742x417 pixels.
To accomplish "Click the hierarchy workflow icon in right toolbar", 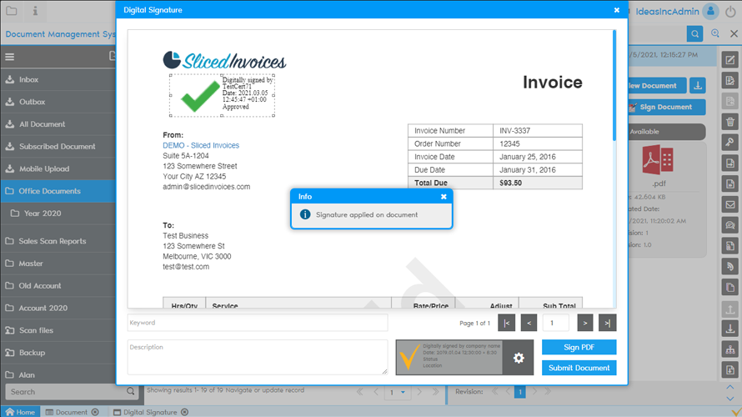I will click(730, 349).
